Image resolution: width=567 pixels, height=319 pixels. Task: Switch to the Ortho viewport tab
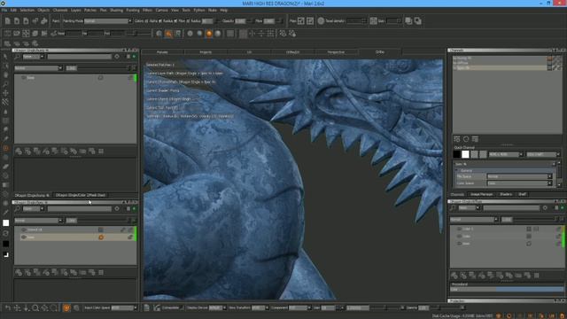click(380, 52)
